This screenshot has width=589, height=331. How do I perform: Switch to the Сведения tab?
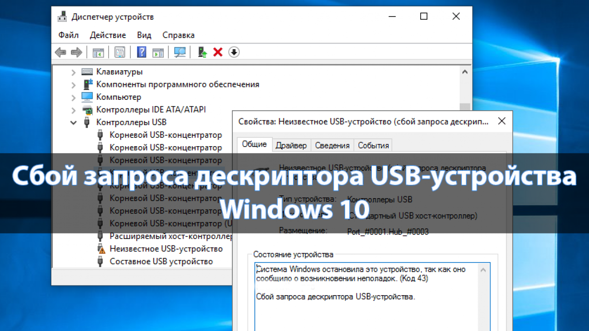pyautogui.click(x=332, y=145)
